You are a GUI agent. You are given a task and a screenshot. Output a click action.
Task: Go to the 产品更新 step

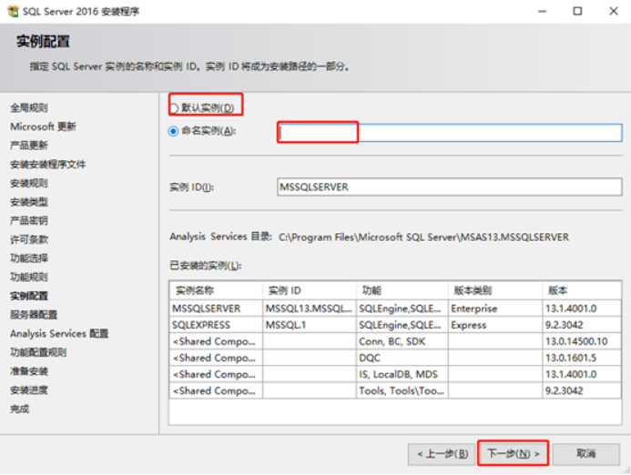(x=29, y=146)
